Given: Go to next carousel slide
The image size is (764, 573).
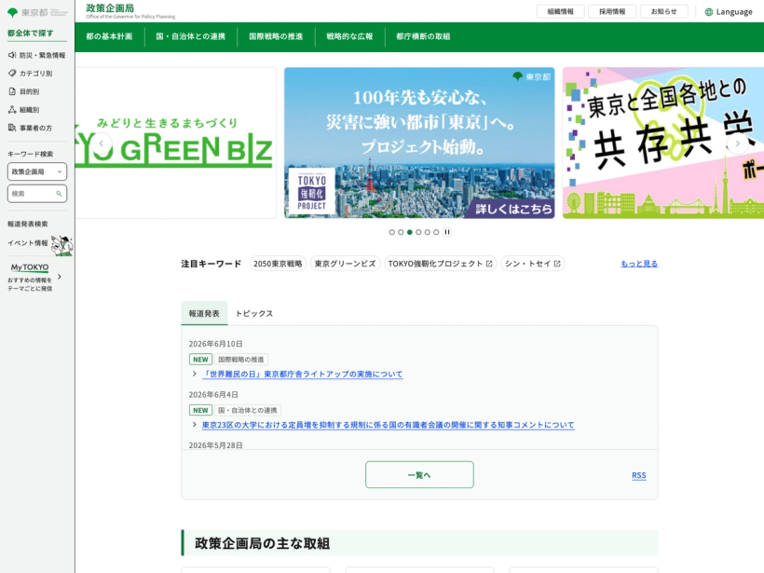Looking at the screenshot, I should [x=737, y=143].
